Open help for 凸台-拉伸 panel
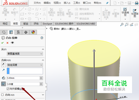 click(42, 38)
